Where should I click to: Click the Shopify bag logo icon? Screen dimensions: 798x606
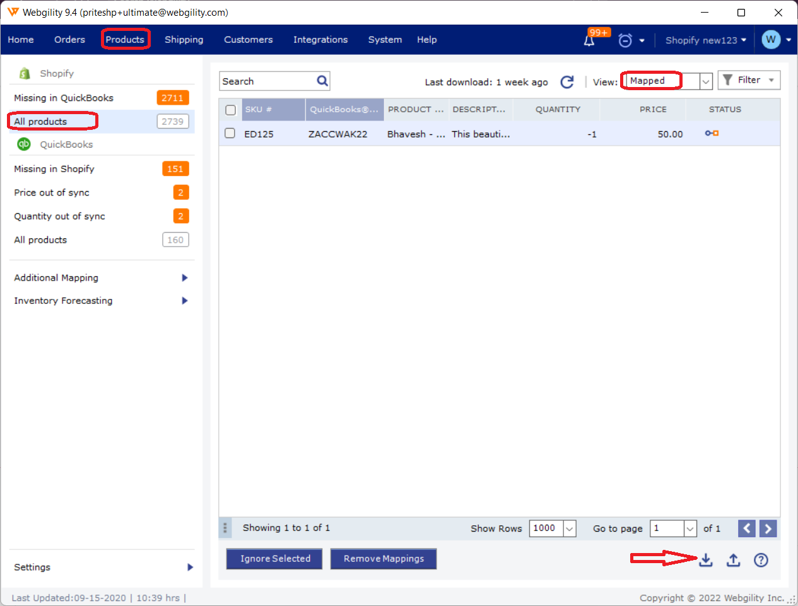point(25,73)
